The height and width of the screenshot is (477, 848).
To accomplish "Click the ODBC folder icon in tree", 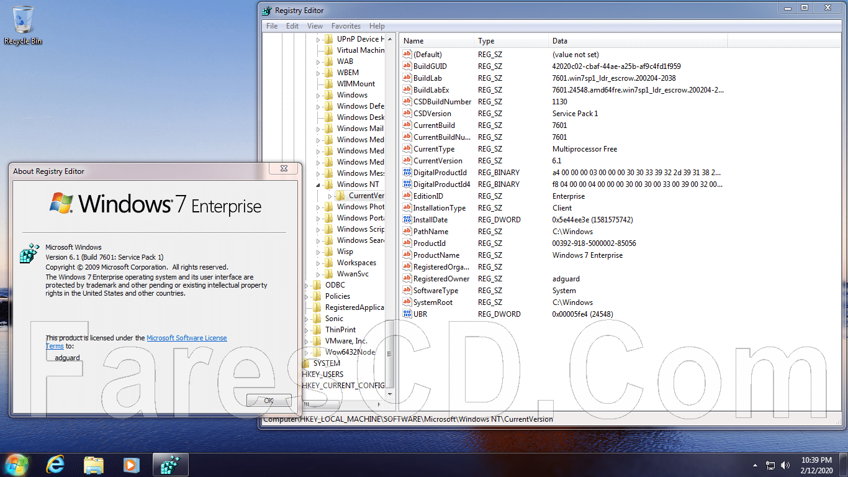I will tap(317, 285).
